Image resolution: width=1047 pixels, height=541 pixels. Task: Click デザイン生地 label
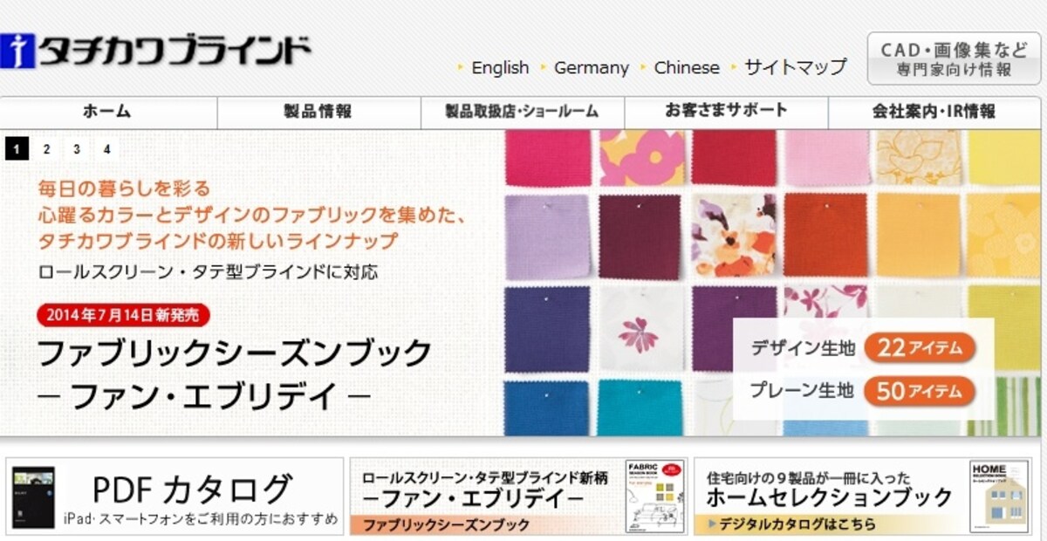[803, 348]
